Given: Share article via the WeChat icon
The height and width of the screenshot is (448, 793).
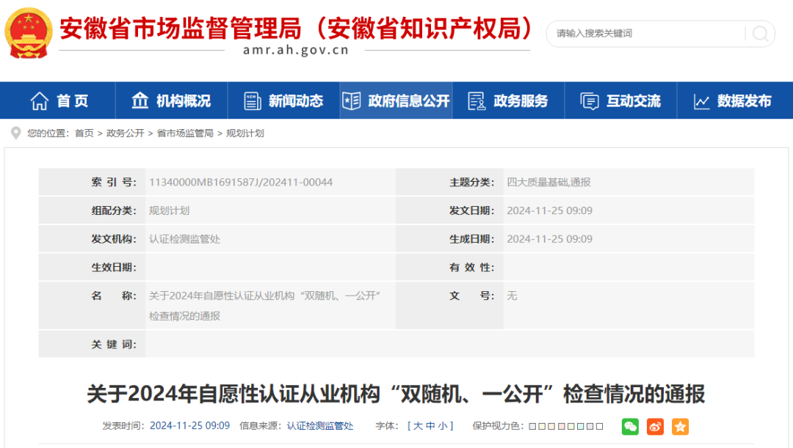Looking at the screenshot, I should 629,426.
